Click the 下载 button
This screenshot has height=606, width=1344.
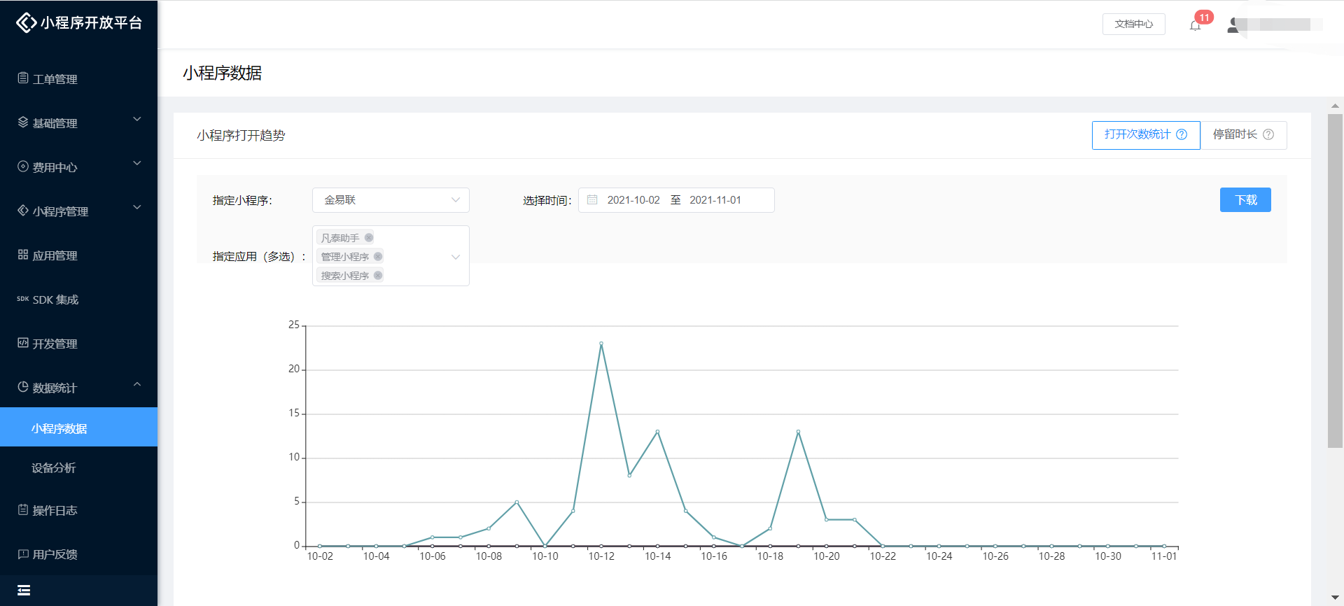click(x=1245, y=200)
